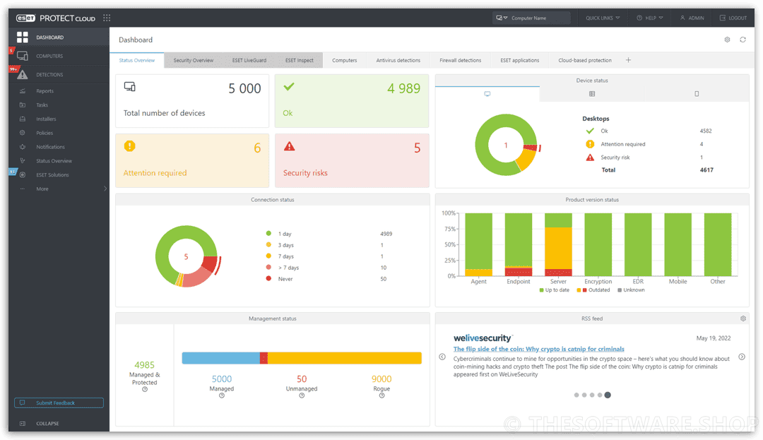Click the help icon under Rogue
The image size is (763, 440).
(381, 396)
